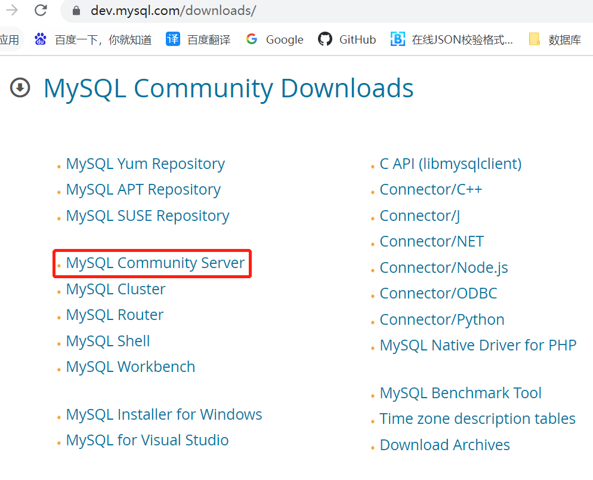Open Connector/Python link
The height and width of the screenshot is (480, 593).
441,319
